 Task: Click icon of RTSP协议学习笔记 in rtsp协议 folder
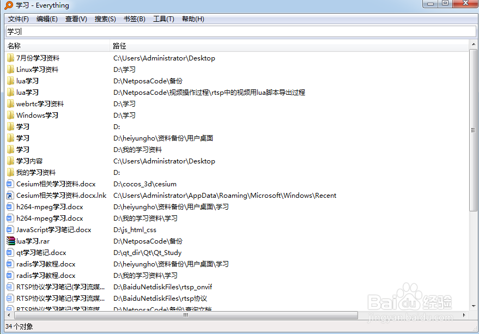10,298
